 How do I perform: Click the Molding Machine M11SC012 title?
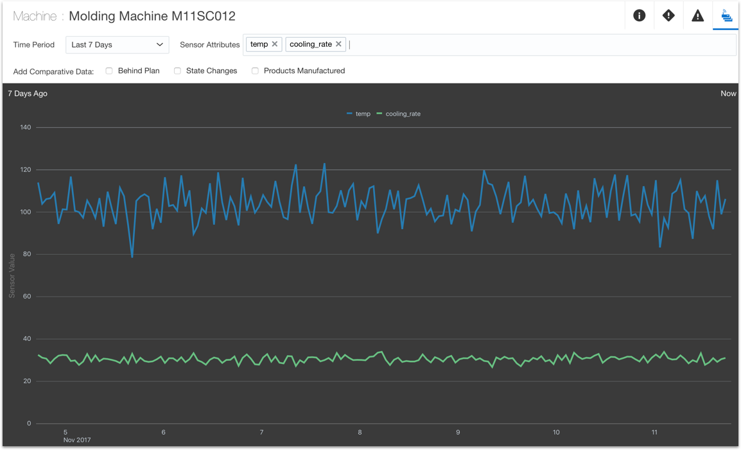(x=152, y=16)
